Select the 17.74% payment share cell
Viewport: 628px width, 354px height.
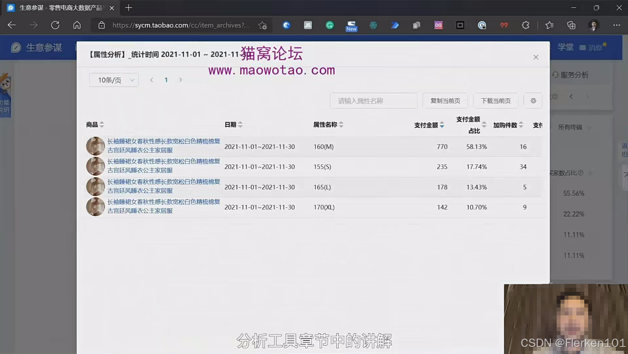[477, 167]
